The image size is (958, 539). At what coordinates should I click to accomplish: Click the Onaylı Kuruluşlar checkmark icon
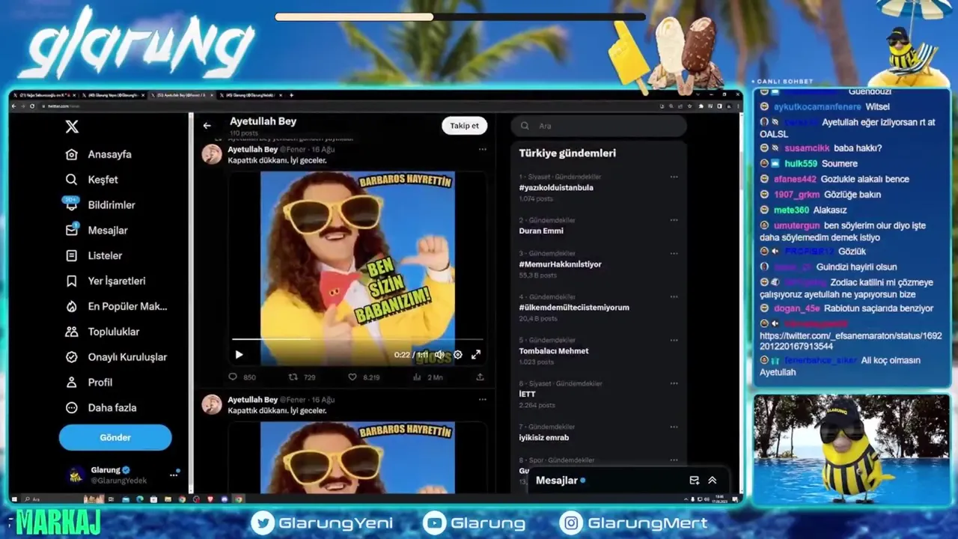click(x=72, y=357)
